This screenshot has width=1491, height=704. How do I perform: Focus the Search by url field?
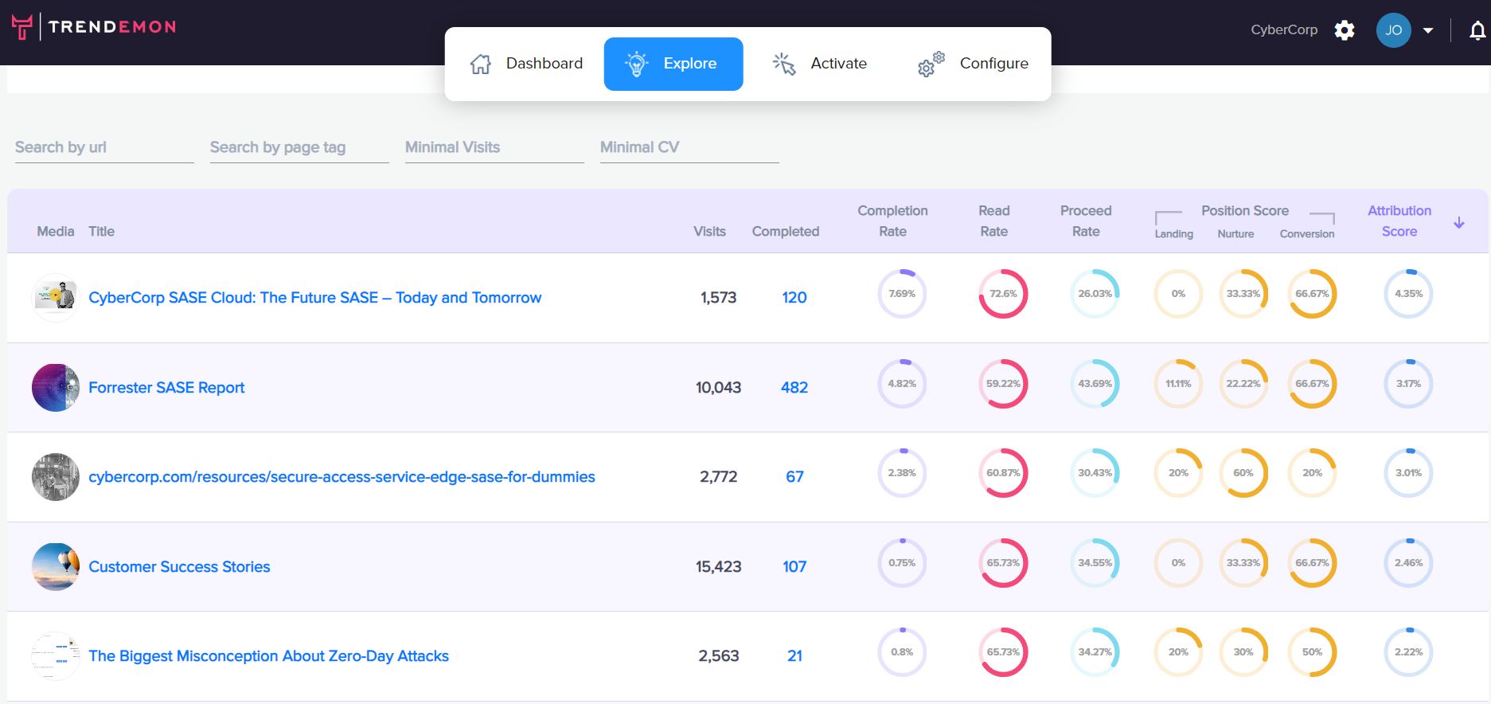(x=104, y=147)
